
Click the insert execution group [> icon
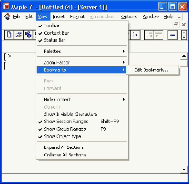click(135, 35)
